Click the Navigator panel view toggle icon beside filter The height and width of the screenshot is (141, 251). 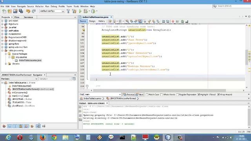coord(74,79)
